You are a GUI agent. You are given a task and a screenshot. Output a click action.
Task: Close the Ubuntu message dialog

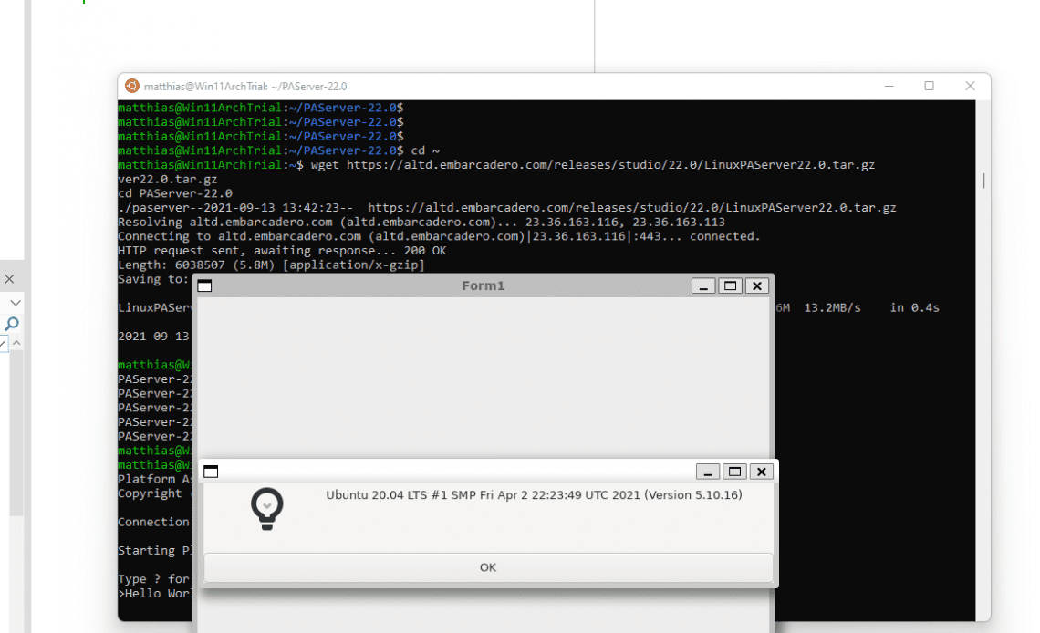[762, 472]
